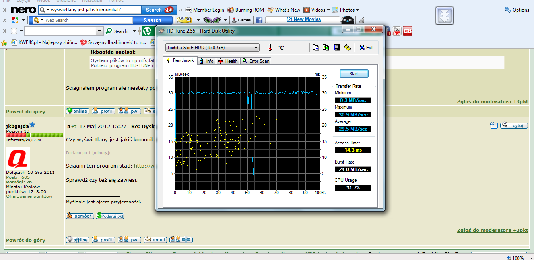The height and width of the screenshot is (260, 534).
Task: Click in the Web Search input field
Action: 88,20
